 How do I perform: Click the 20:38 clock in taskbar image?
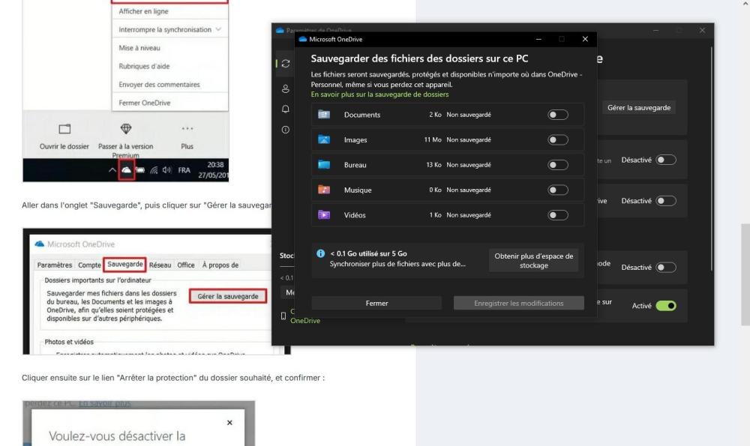pos(215,165)
